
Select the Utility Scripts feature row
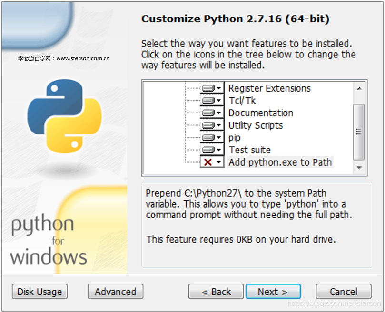(256, 125)
